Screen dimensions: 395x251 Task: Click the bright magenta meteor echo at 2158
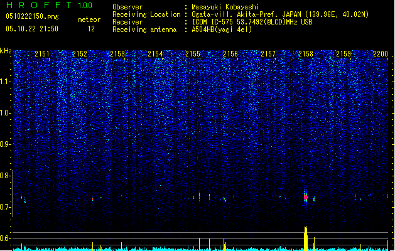[x=306, y=198]
